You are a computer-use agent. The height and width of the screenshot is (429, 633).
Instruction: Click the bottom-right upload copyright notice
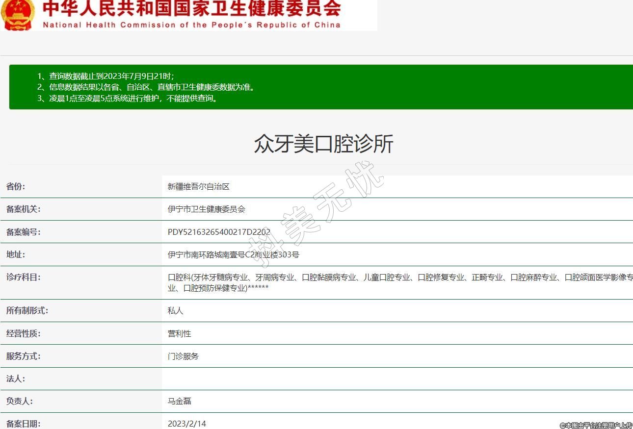click(596, 425)
